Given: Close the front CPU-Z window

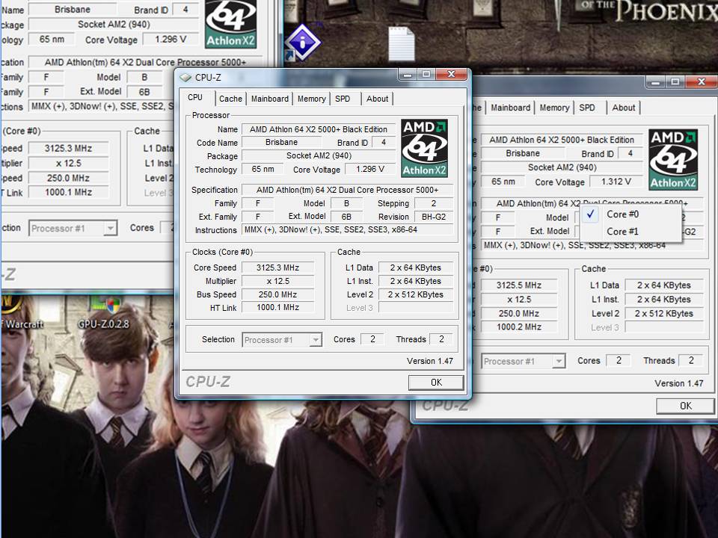Looking at the screenshot, I should (x=451, y=75).
